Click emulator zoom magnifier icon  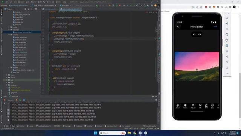click(227, 51)
